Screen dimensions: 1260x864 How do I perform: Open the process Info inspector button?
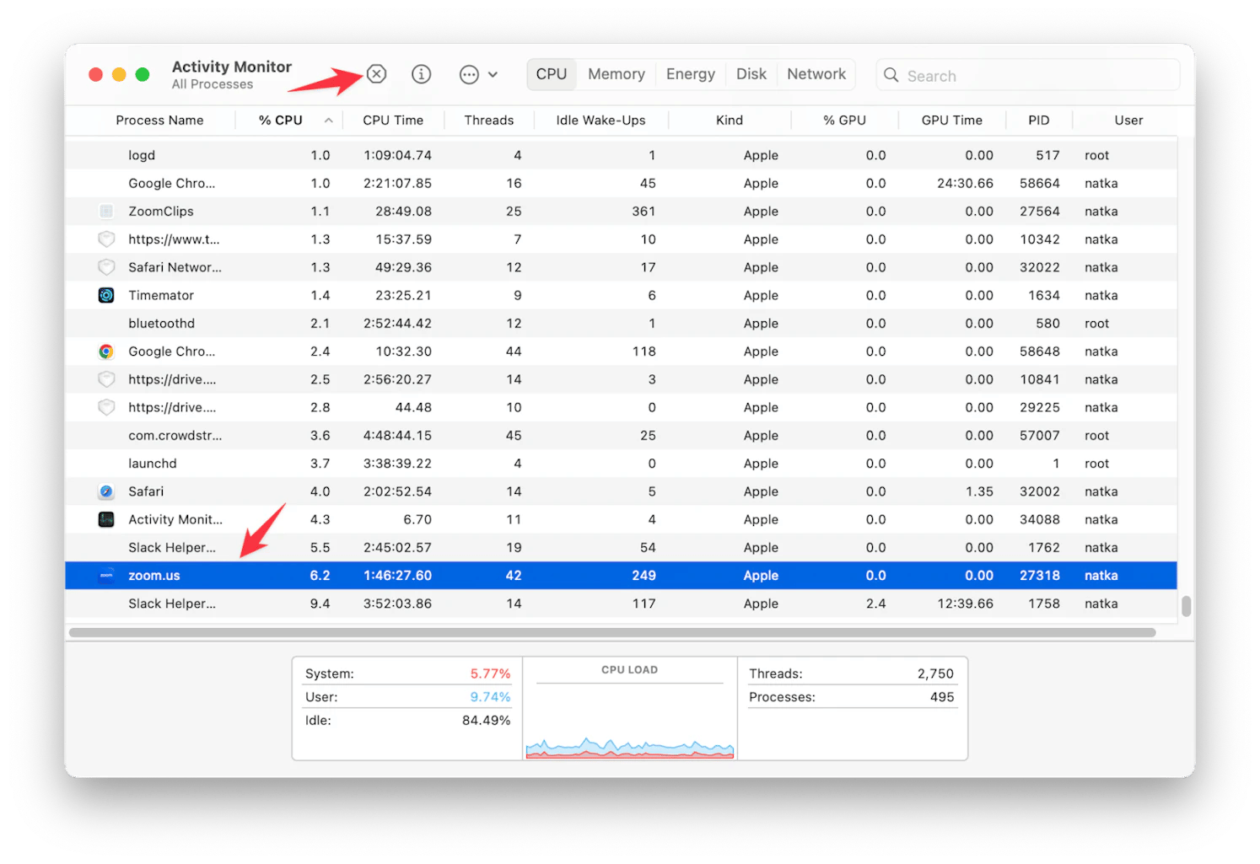[421, 74]
